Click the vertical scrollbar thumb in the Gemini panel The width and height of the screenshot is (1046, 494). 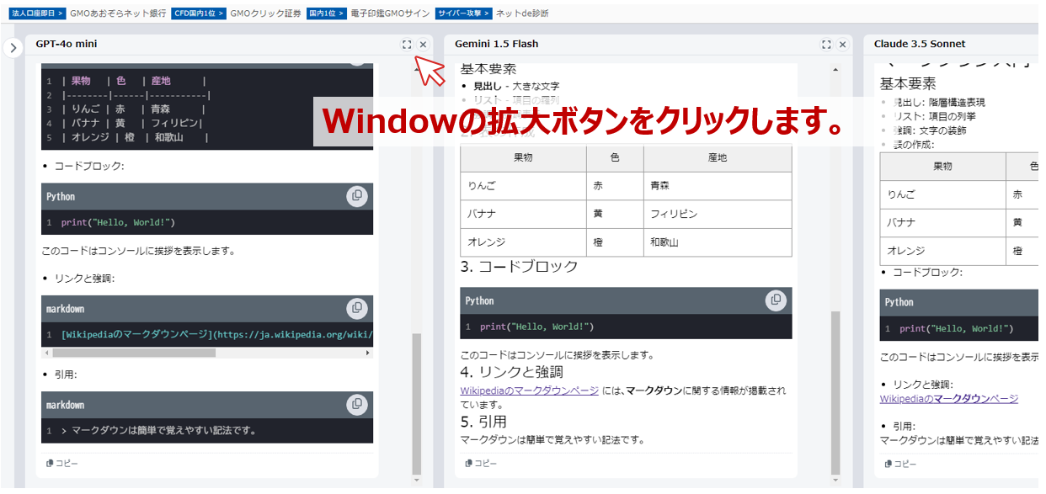coord(835,392)
